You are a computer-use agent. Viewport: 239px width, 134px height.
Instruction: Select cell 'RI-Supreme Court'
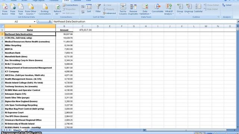point(30,112)
